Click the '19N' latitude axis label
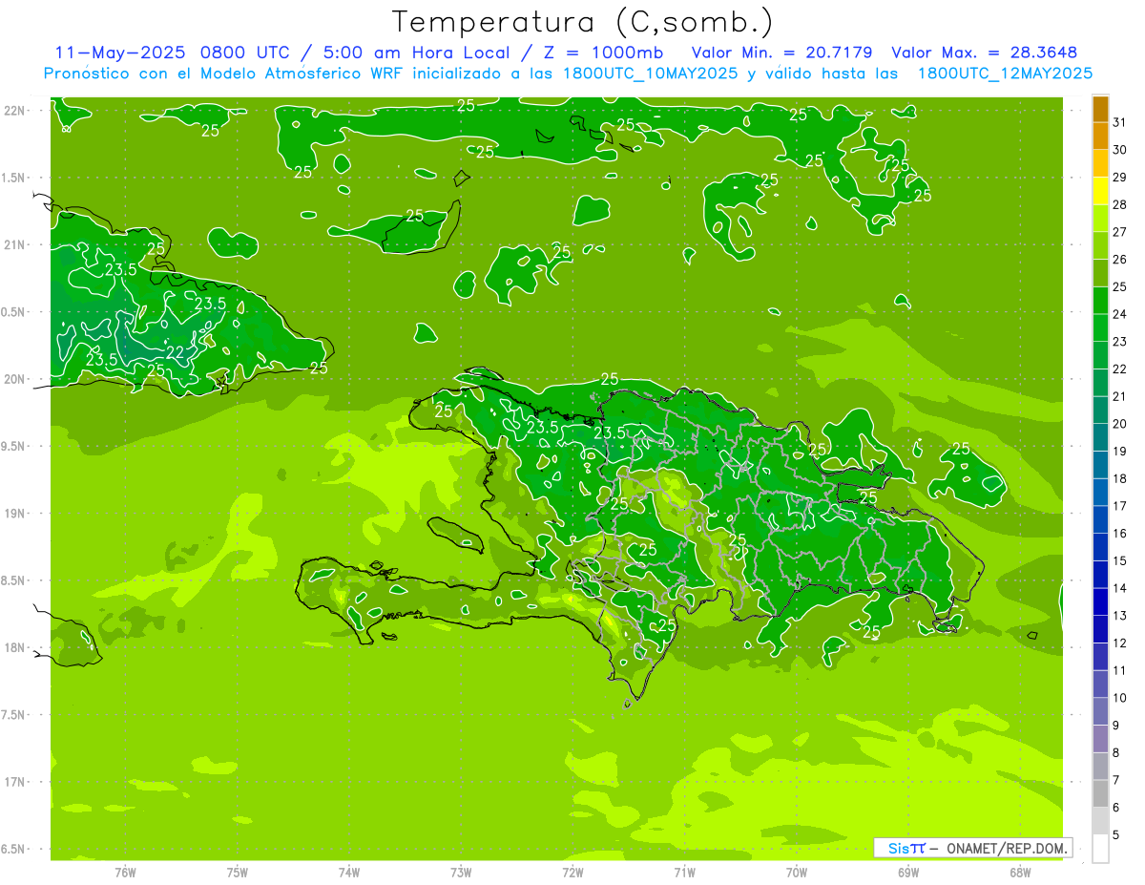The image size is (1145, 885). click(x=15, y=514)
